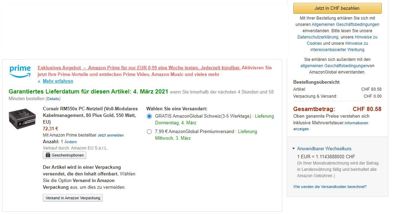This screenshot has height=215, width=401.
Task: Click Ändern to change quantity
Action: tap(70, 142)
